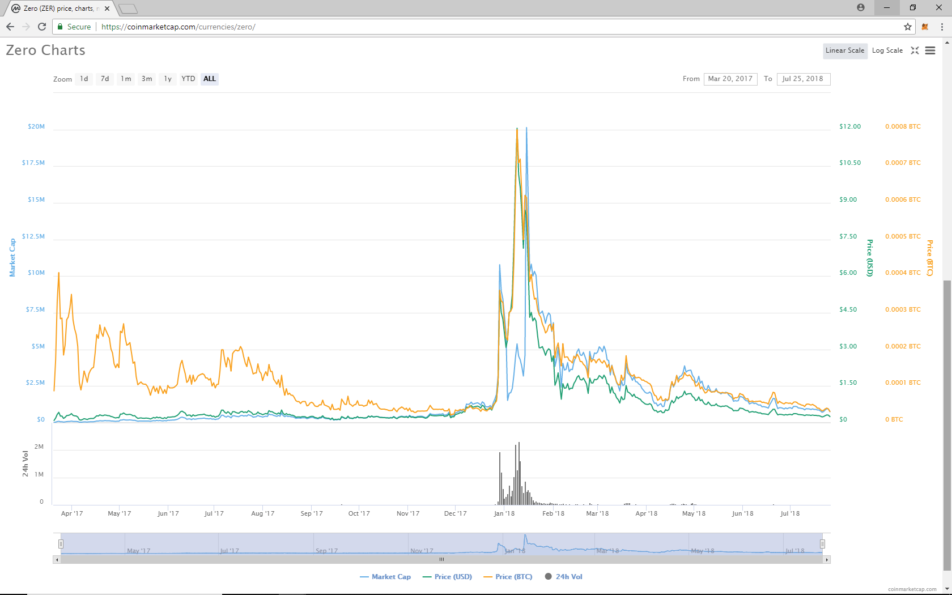Screen dimensions: 952x595
Task: Select the Zero (ZER) price tab
Action: [x=61, y=8]
